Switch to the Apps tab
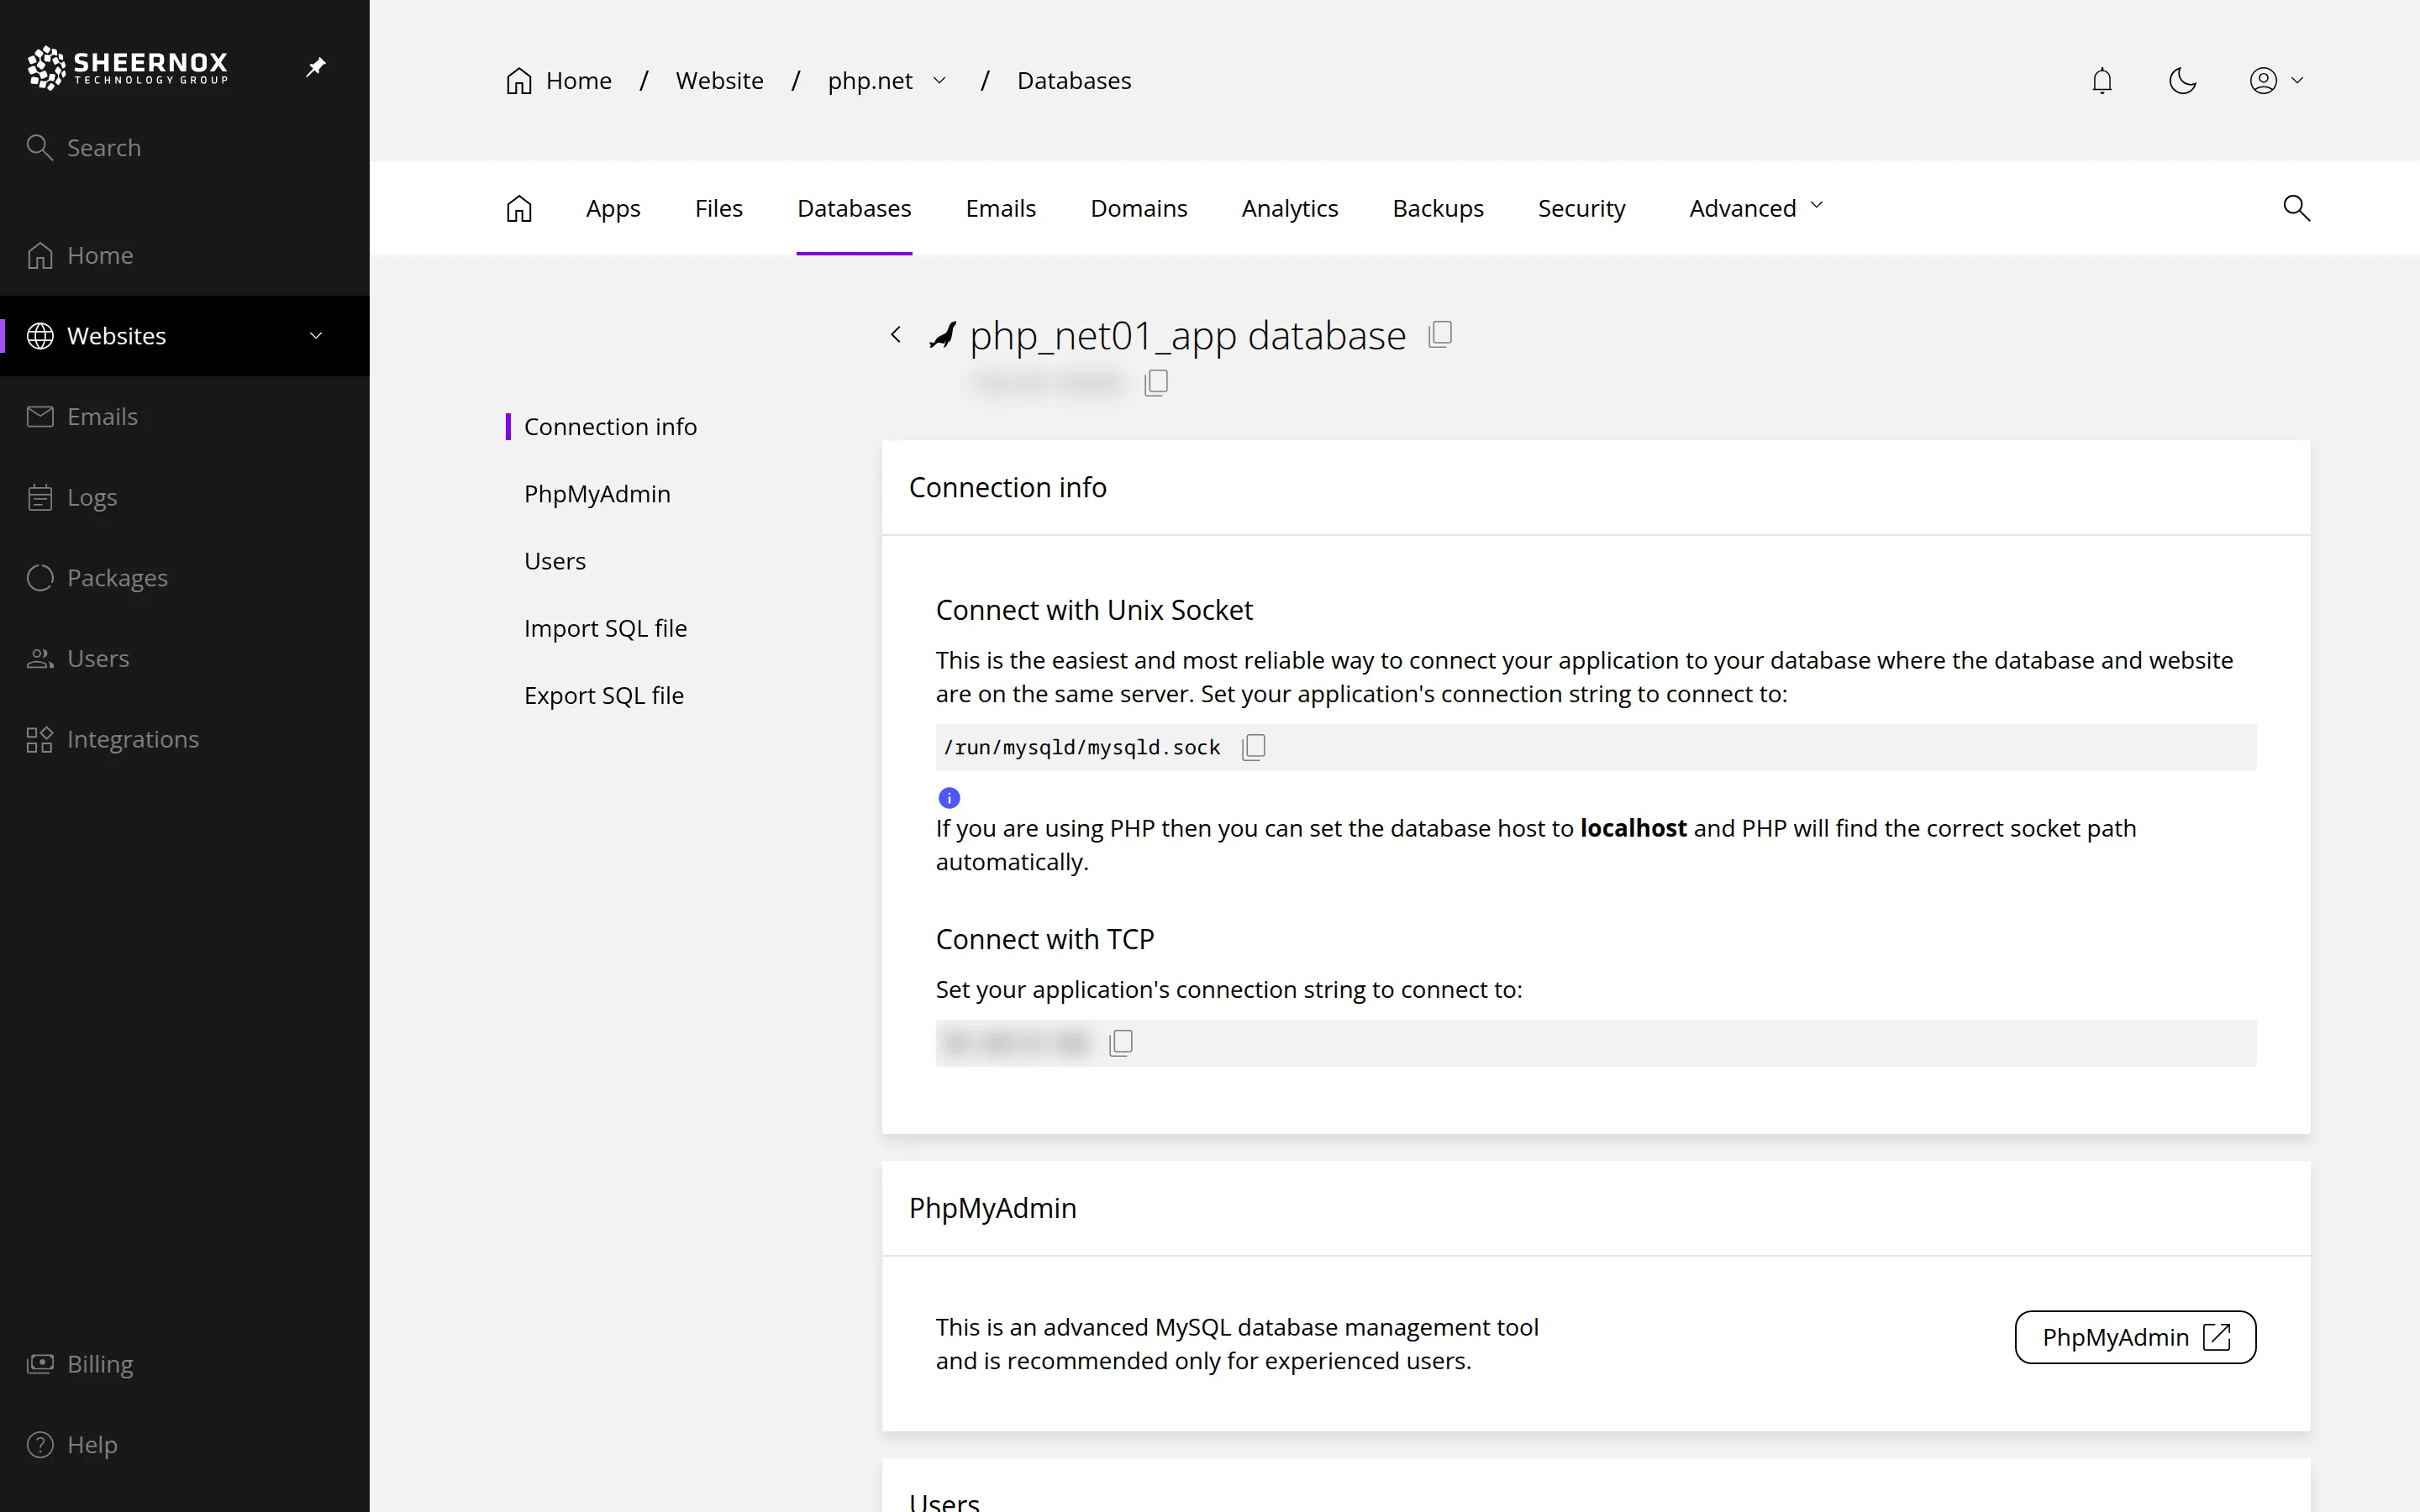Screen dimensions: 2420x1512 613,208
